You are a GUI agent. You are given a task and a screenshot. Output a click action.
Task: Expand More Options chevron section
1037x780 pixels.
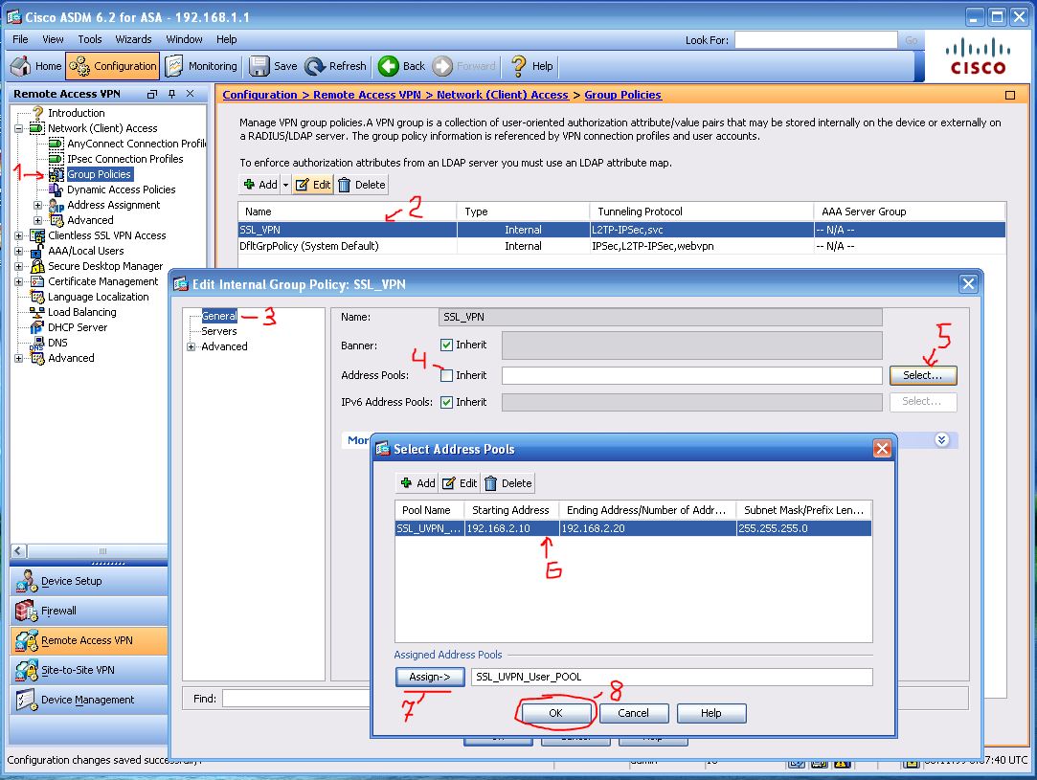pos(942,439)
